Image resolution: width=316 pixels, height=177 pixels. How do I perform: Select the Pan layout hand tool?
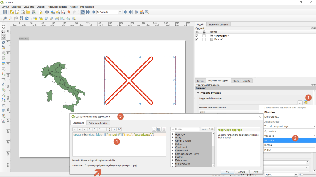pos(3,26)
